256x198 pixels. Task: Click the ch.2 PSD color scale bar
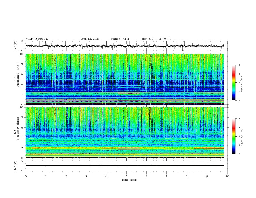[234, 136]
